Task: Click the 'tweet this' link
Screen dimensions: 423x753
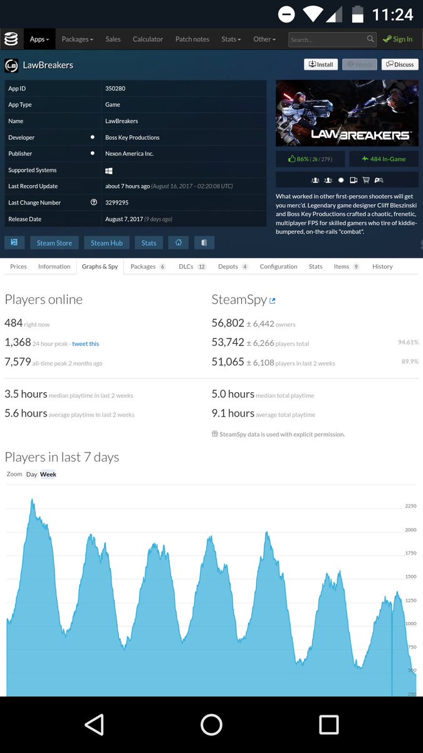Action: (x=85, y=344)
